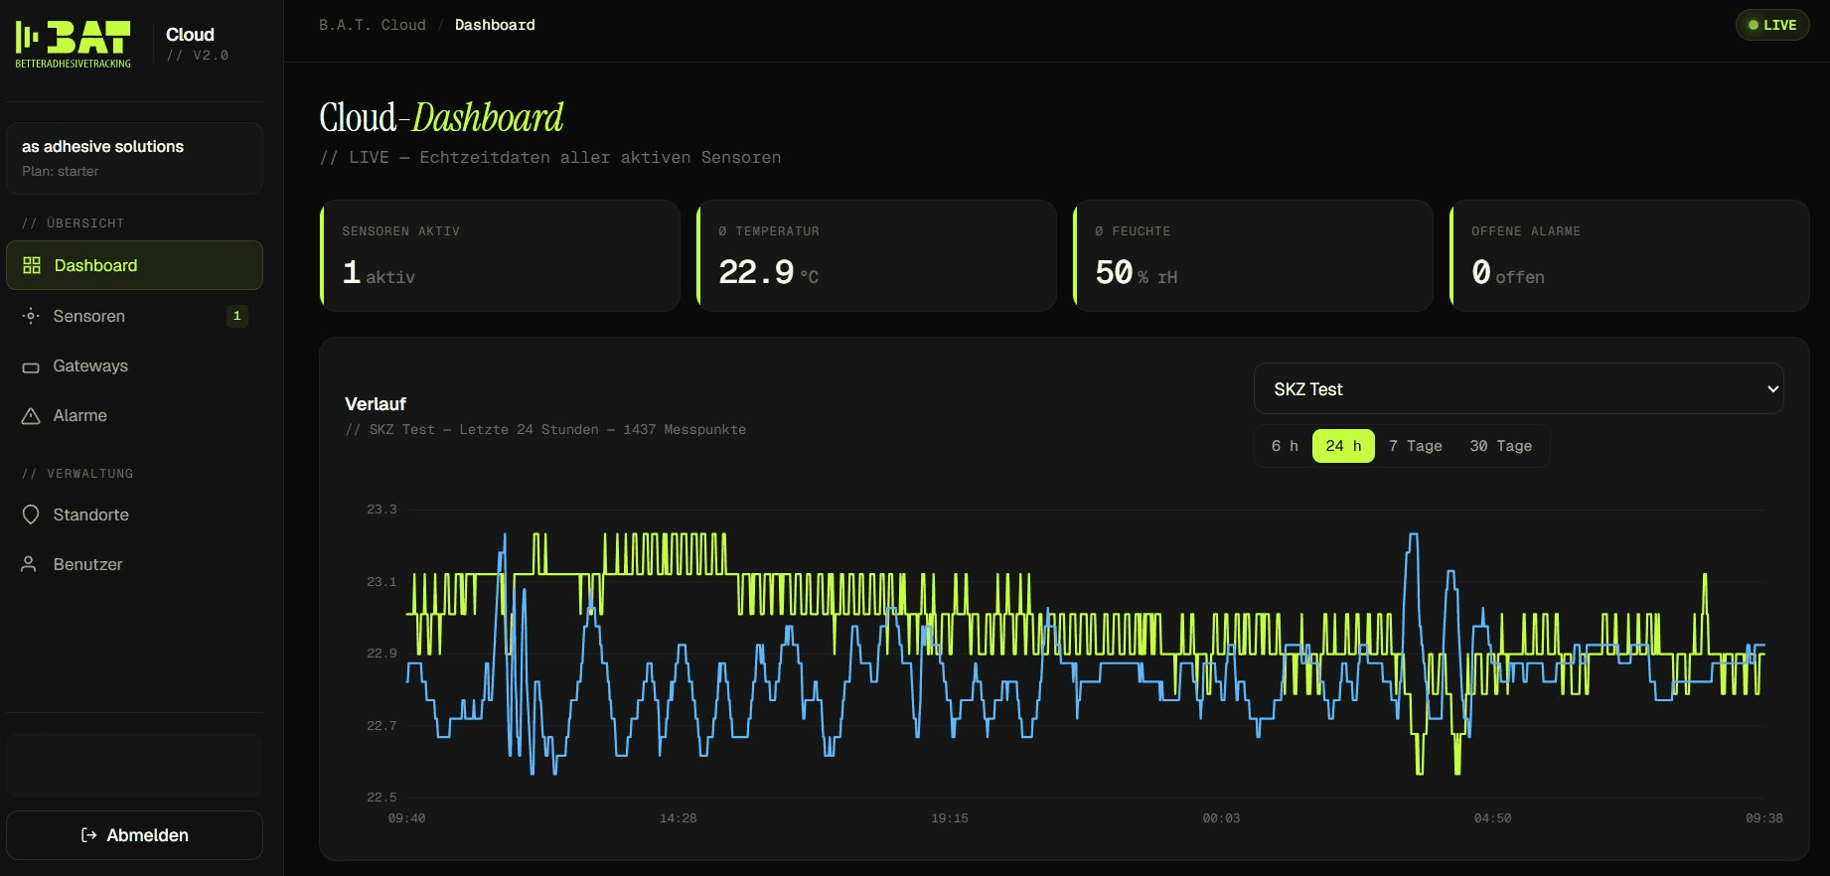1830x876 pixels.
Task: Click the Sensoren Aktiv stat card
Action: pyautogui.click(x=500, y=256)
